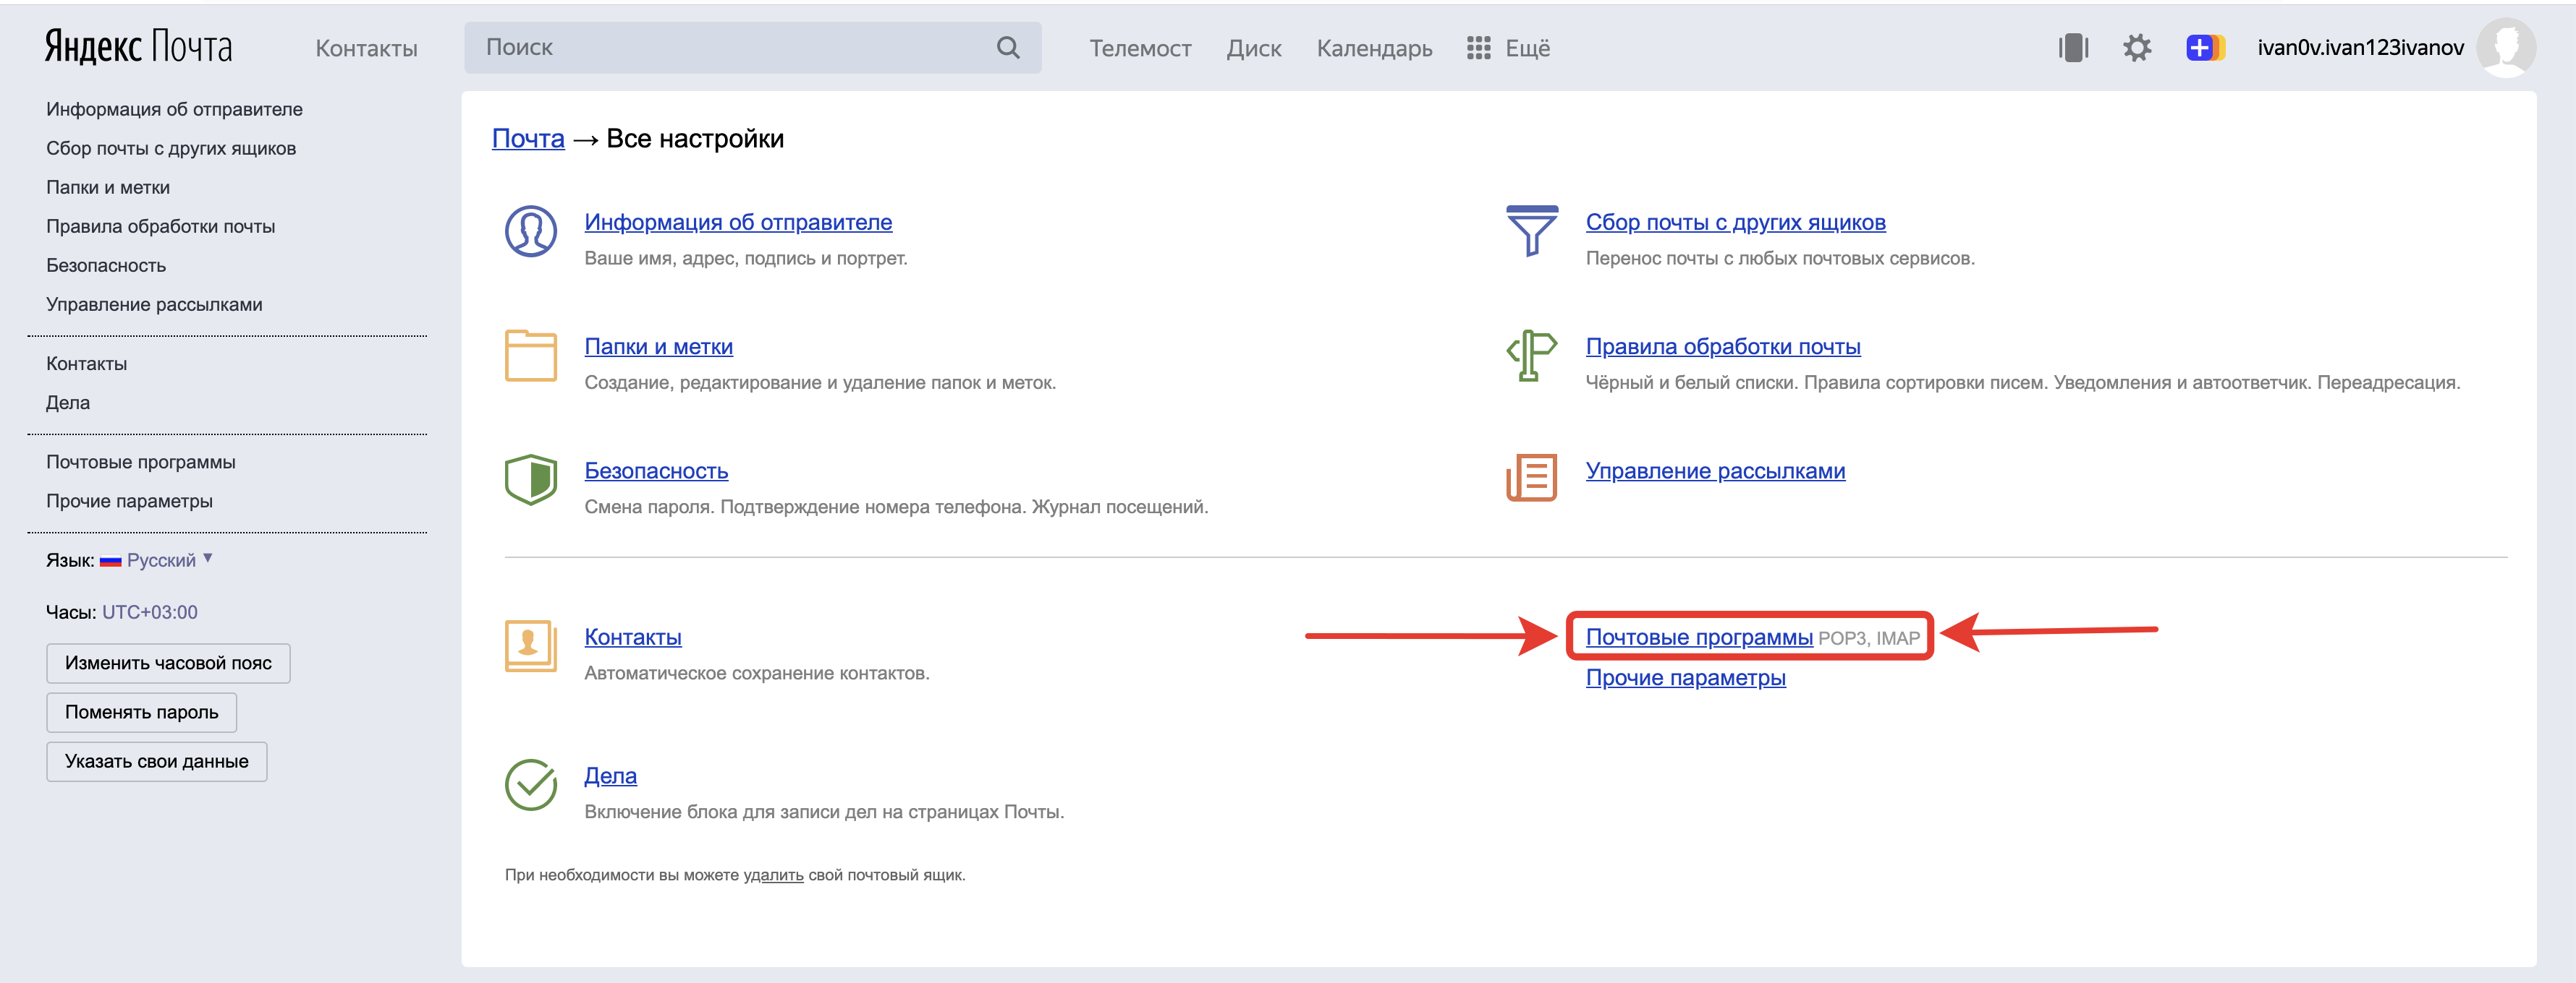The image size is (2576, 983).
Task: Select Сбор почты с других ящиков in sidebar
Action: (171, 148)
